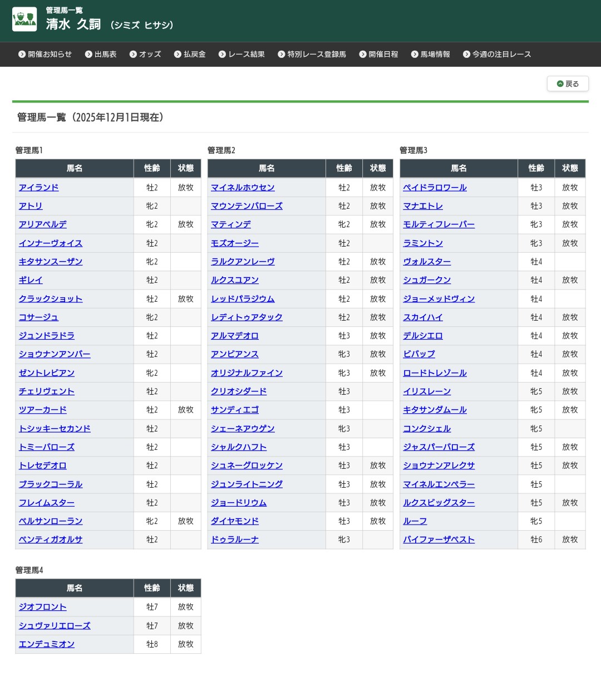The image size is (601, 676).
Task: Open horse クラックショット link
Action: (x=51, y=299)
